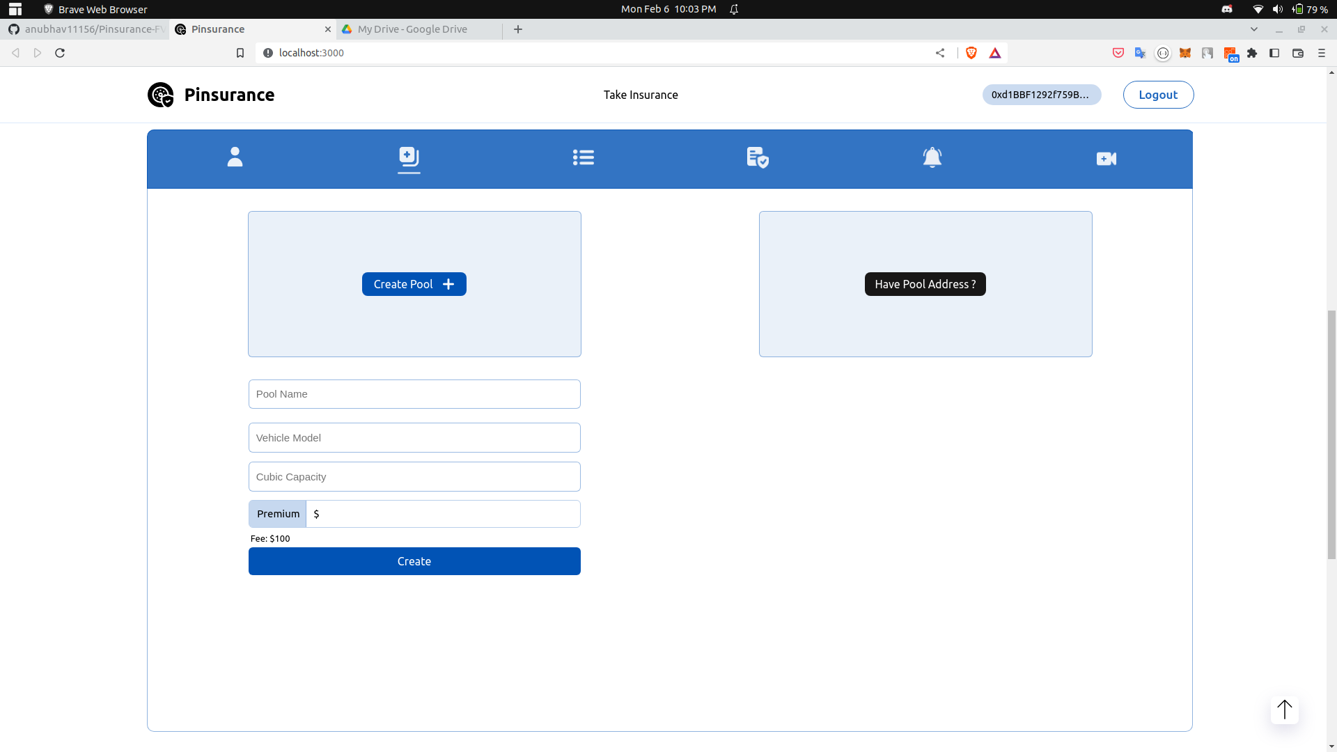The width and height of the screenshot is (1337, 752).
Task: Open the Take Insurance nav link
Action: pos(641,95)
